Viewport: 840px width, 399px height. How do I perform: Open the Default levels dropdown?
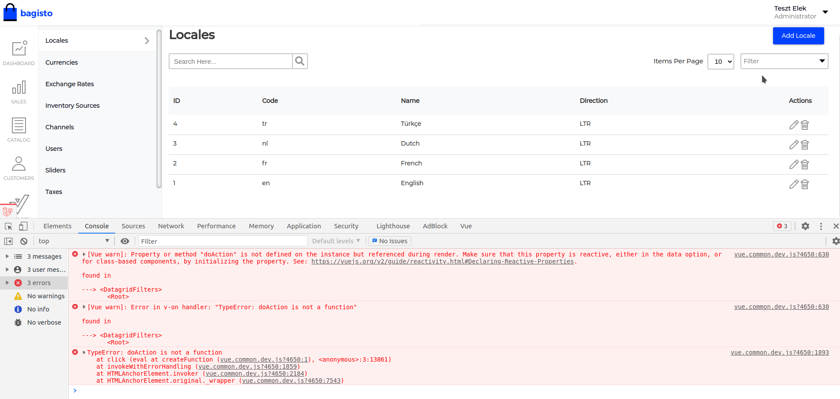tap(336, 241)
